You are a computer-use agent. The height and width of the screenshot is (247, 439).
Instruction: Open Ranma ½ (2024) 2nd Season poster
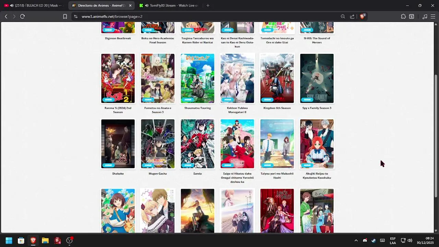118,78
